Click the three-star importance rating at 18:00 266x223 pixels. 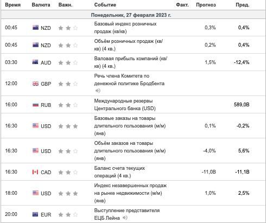[x=68, y=194]
